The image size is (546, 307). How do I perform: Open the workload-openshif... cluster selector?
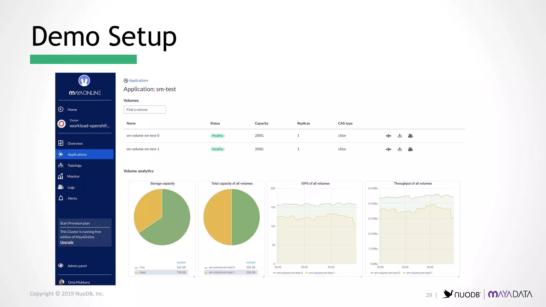tap(90, 126)
